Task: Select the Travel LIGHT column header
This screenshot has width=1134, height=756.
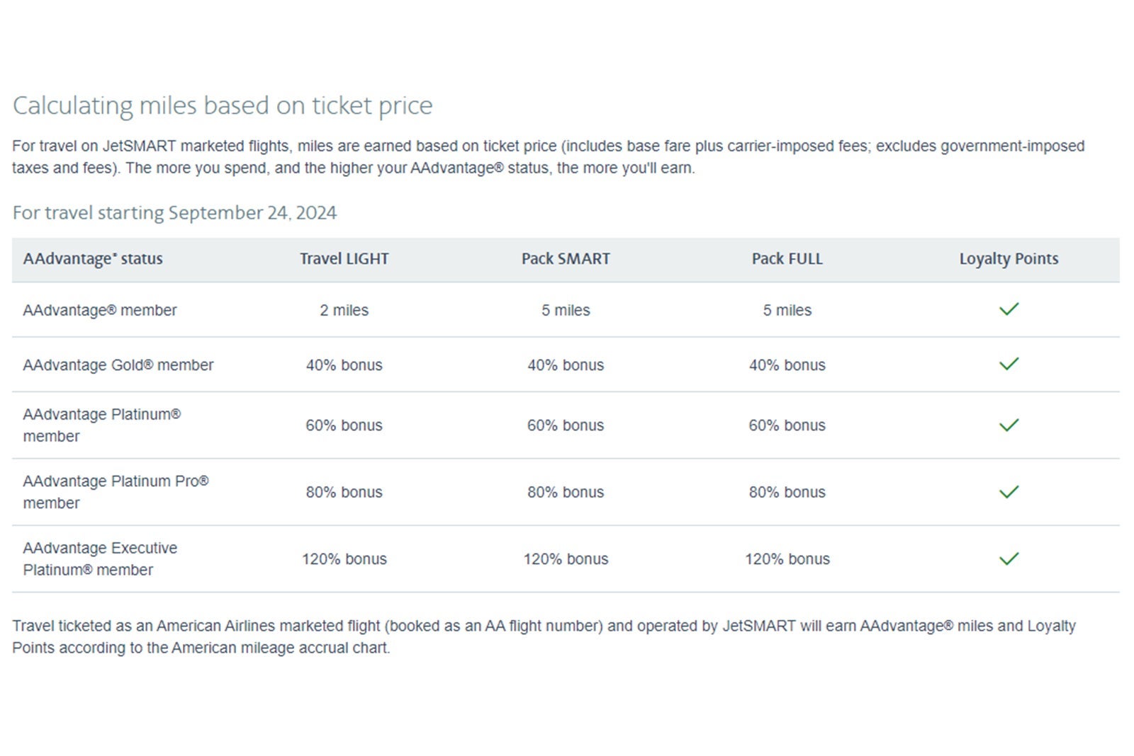Action: pos(344,259)
